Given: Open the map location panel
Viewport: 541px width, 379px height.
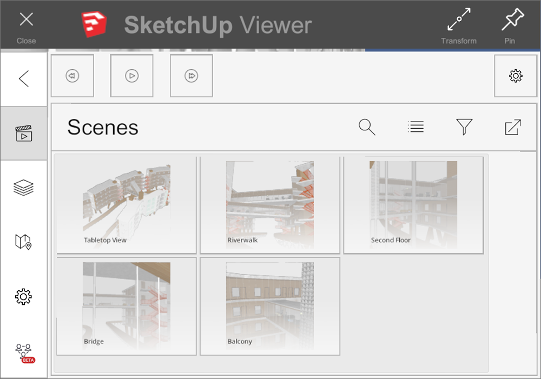Looking at the screenshot, I should pyautogui.click(x=24, y=242).
